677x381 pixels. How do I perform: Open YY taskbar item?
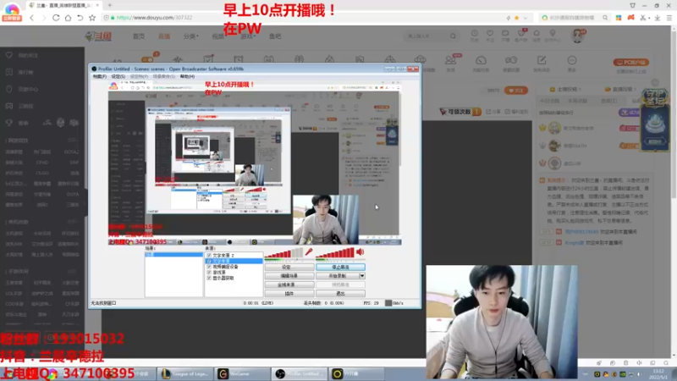point(356,373)
